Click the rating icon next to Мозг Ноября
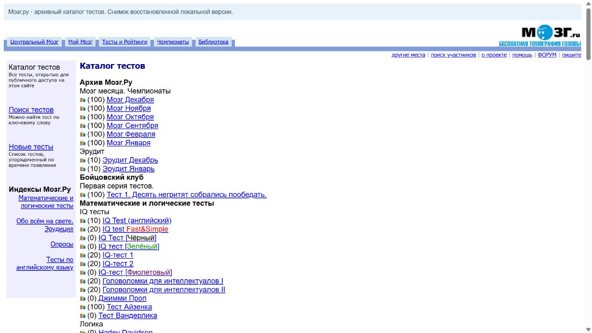Screen dimensions: 592x333 [x=83, y=109]
